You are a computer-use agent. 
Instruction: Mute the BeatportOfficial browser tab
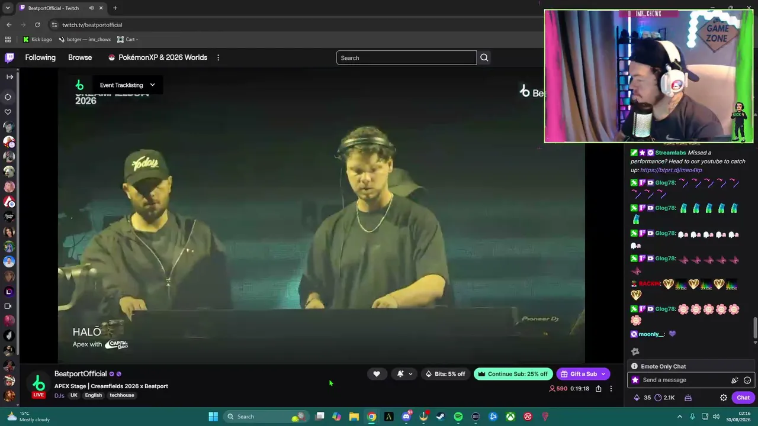(x=91, y=8)
